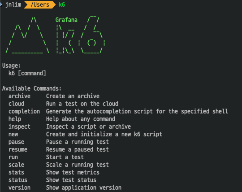Viewport: 242px width, 192px height.
Task: Click the 'version' command name
Action: click(19, 188)
